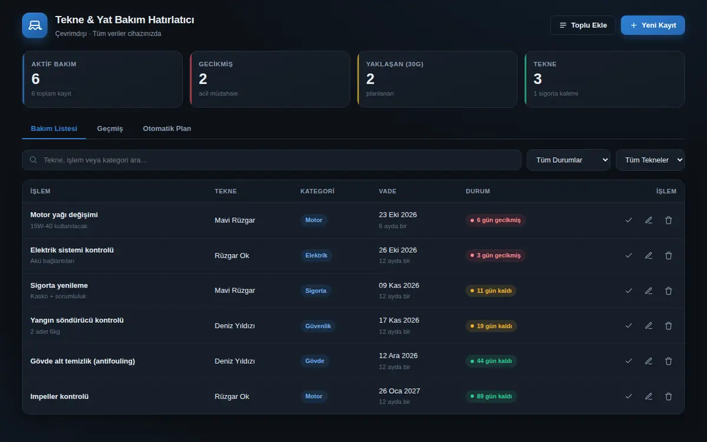This screenshot has height=442, width=707.
Task: Edit the Impeller kontrolü record
Action: (x=649, y=397)
